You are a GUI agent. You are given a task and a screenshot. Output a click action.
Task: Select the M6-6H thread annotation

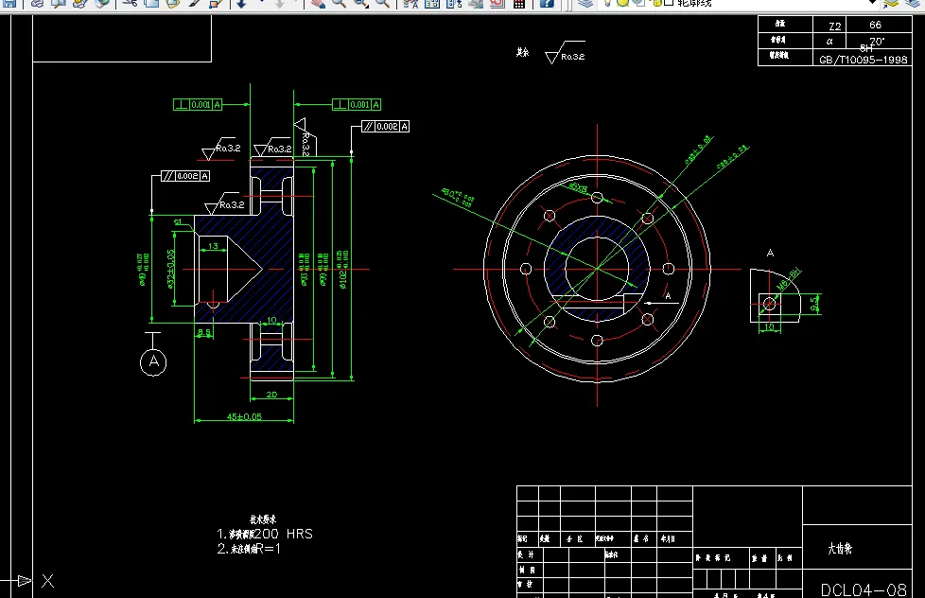pos(789,278)
